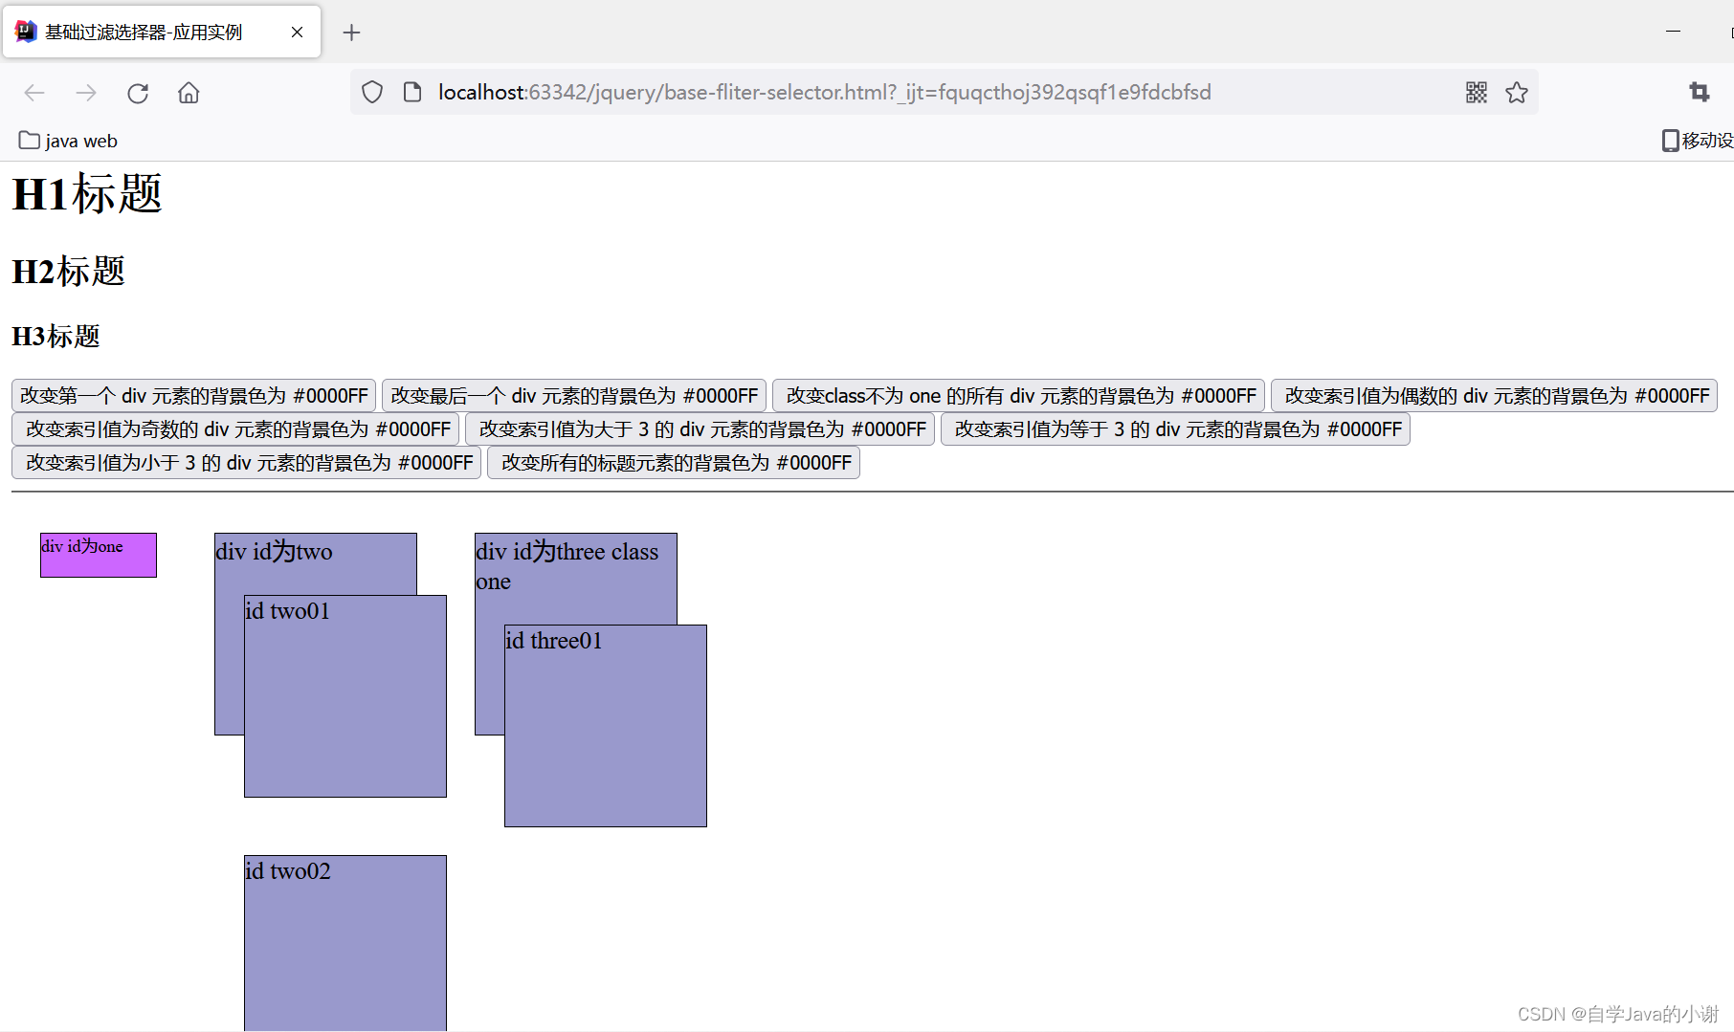
Task: Click the screenshot crop icon in toolbar
Action: (x=1700, y=92)
